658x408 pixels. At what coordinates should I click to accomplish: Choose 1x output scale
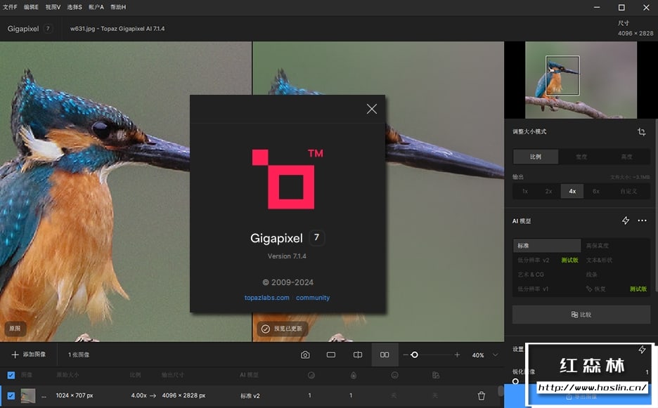(x=525, y=191)
